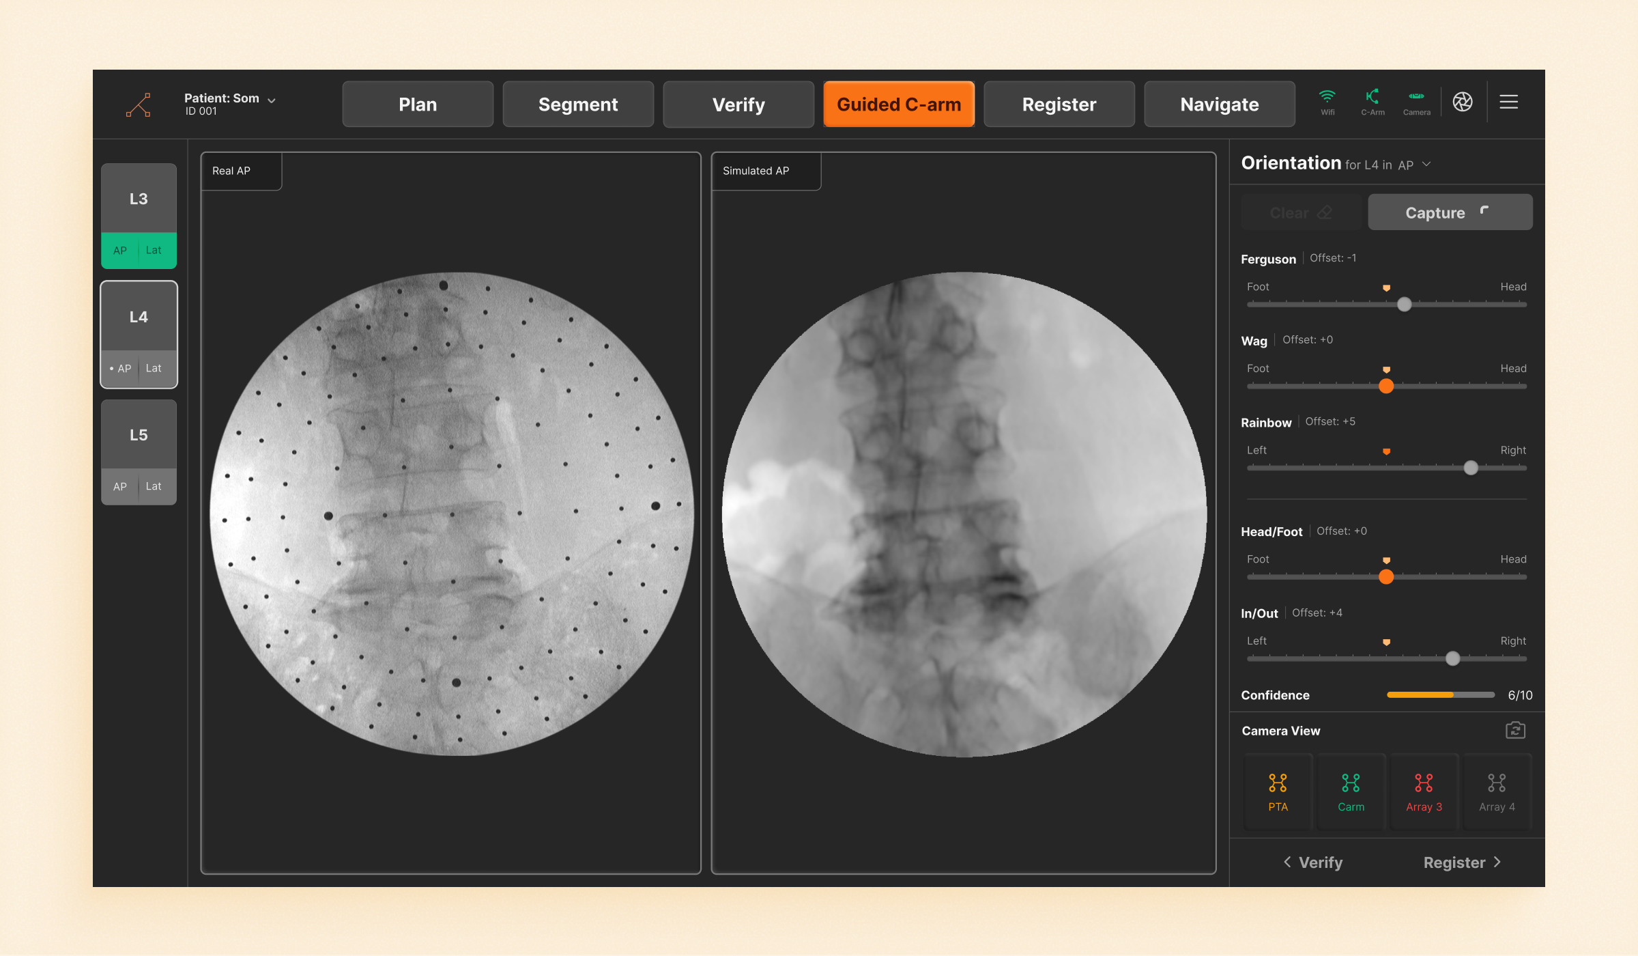
Task: Proceed to Register step
Action: click(1463, 862)
